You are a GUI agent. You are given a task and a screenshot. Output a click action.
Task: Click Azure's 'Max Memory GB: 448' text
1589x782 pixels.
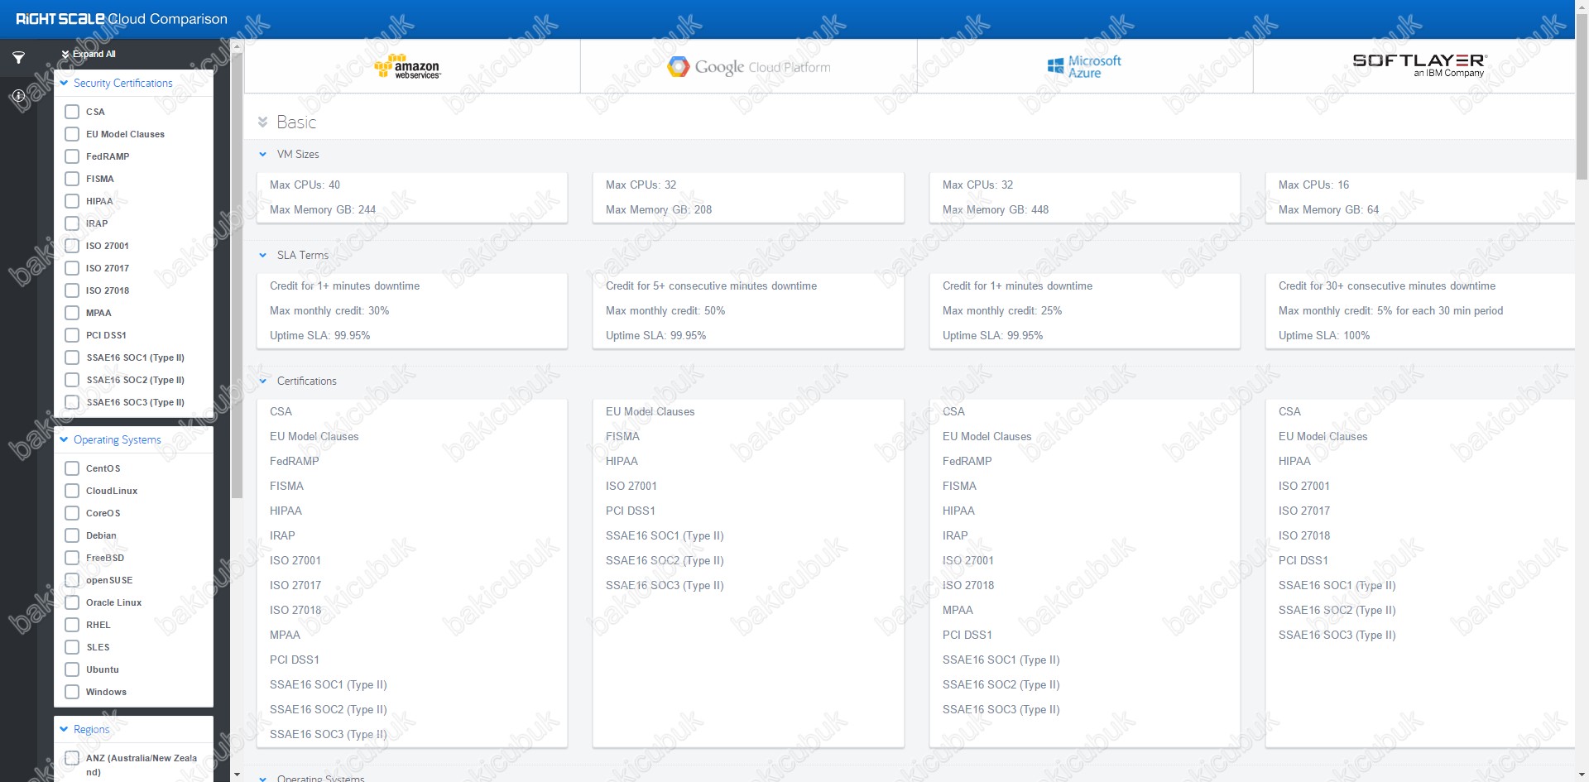[x=996, y=209]
